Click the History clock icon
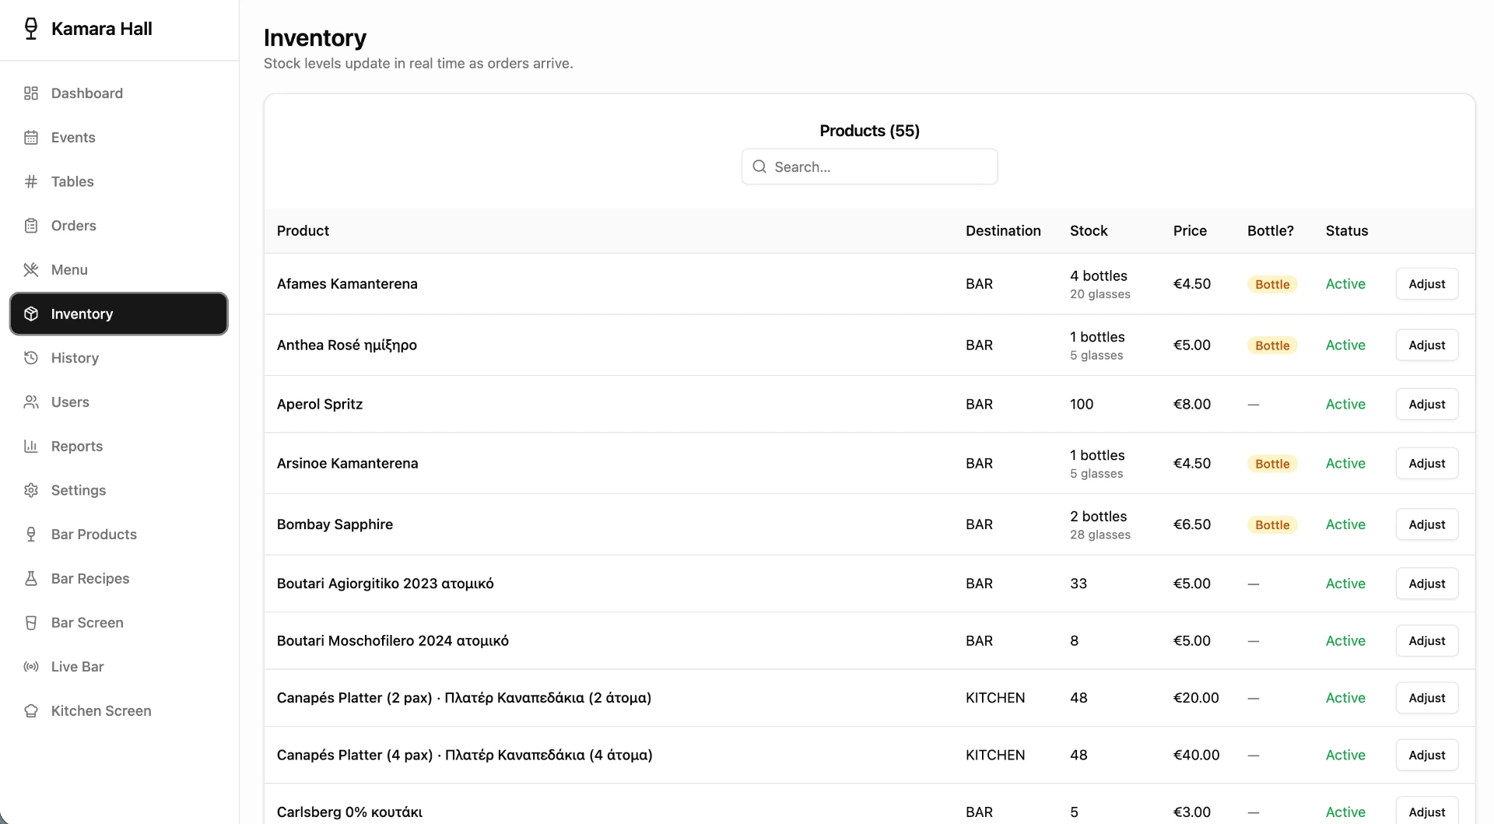 31,358
